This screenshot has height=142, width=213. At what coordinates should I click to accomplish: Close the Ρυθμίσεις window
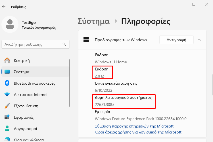207,4
